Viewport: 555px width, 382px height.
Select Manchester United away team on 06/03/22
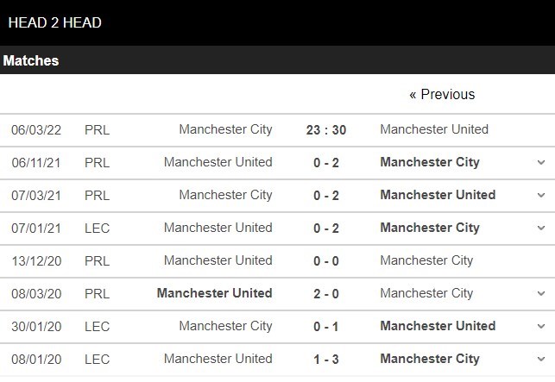click(x=434, y=129)
